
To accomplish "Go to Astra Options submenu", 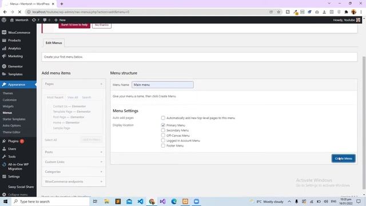I will [11, 126].
